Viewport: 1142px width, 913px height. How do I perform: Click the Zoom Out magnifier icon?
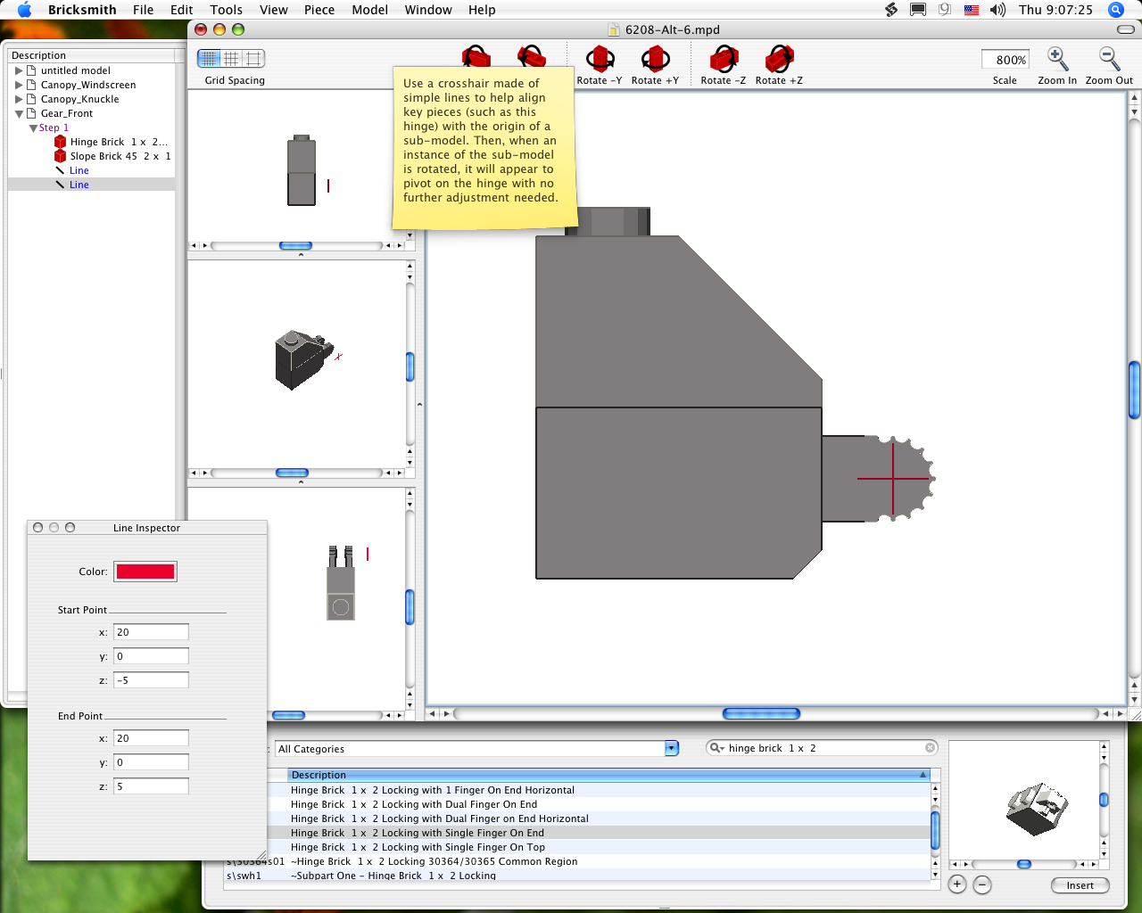click(1109, 60)
